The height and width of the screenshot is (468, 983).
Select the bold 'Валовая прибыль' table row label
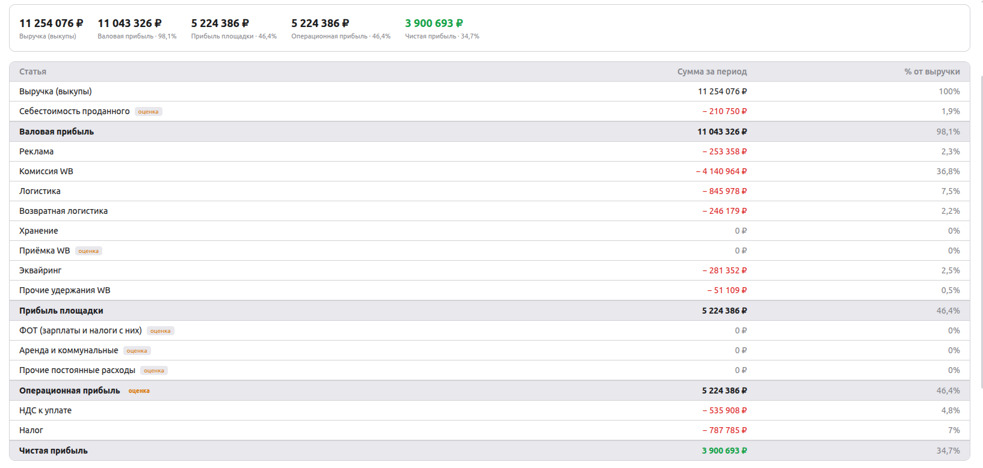tap(57, 132)
